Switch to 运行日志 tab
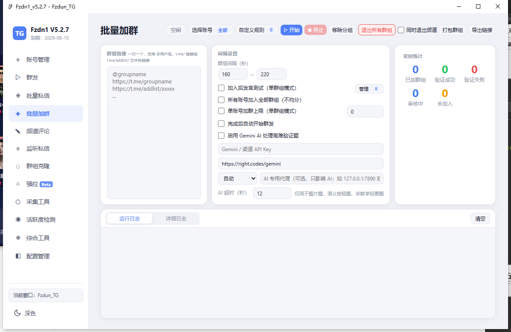 click(130, 218)
